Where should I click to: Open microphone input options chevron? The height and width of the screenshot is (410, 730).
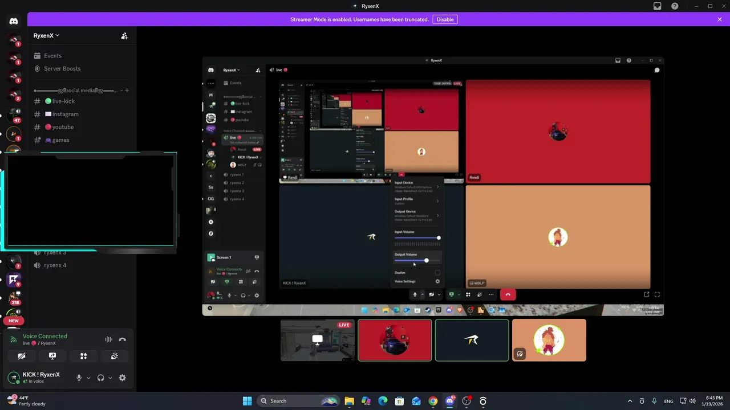(88, 378)
